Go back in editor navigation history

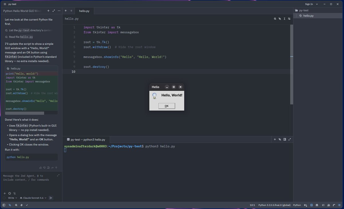(x=66, y=11)
